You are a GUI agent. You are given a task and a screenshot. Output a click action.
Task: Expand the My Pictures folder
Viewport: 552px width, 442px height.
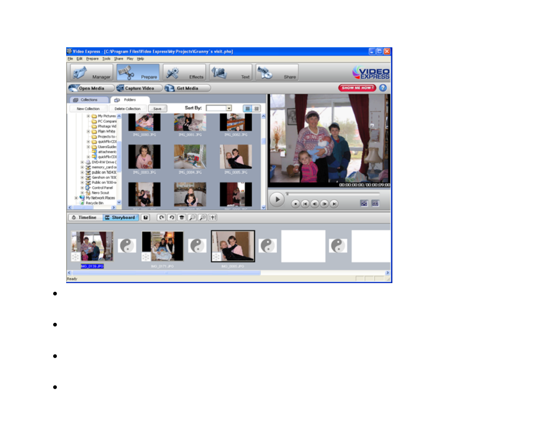[x=88, y=116]
